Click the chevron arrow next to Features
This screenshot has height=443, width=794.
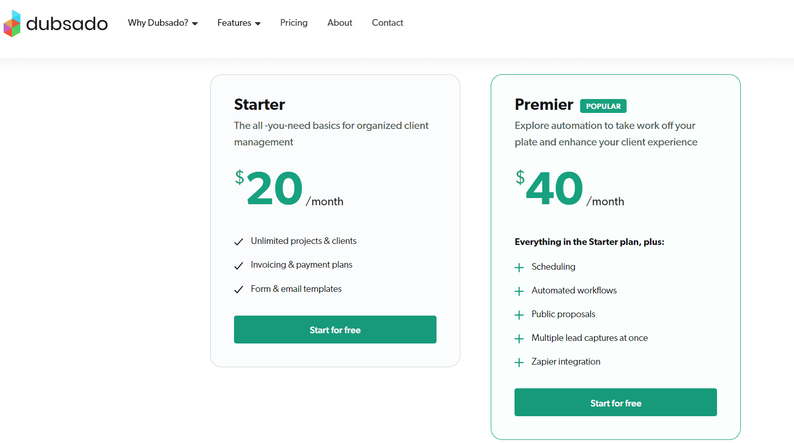258,24
